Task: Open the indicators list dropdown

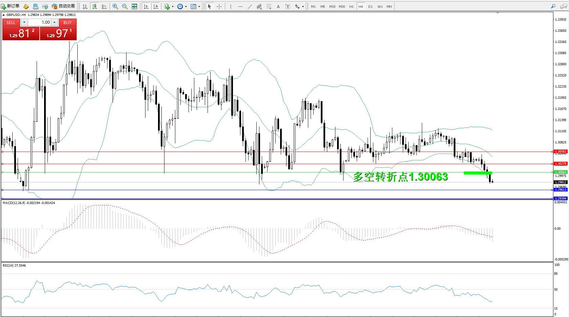Action: tap(173, 6)
